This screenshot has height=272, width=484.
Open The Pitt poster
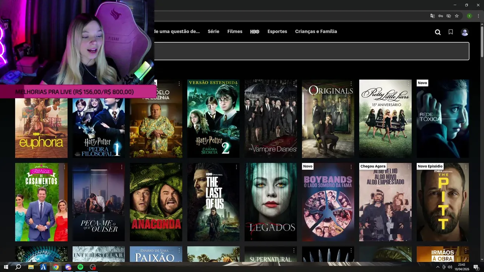(443, 202)
